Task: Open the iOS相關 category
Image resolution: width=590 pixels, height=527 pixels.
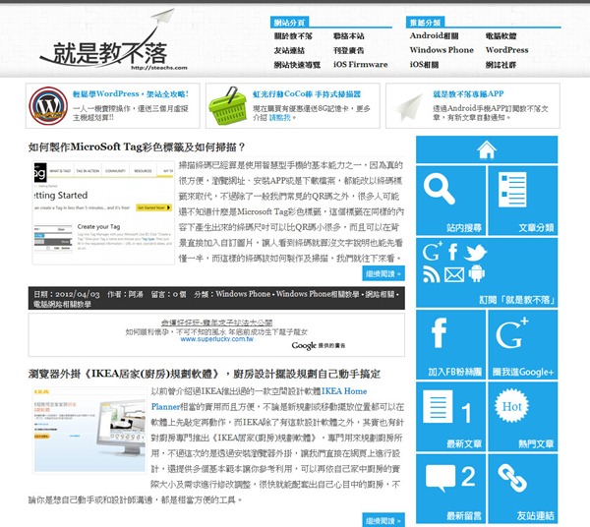Action: coord(425,65)
